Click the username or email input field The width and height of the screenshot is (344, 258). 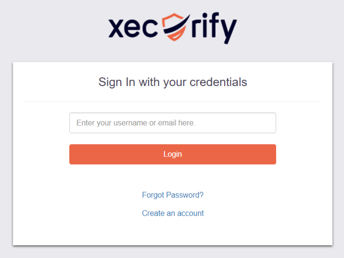pyautogui.click(x=173, y=123)
